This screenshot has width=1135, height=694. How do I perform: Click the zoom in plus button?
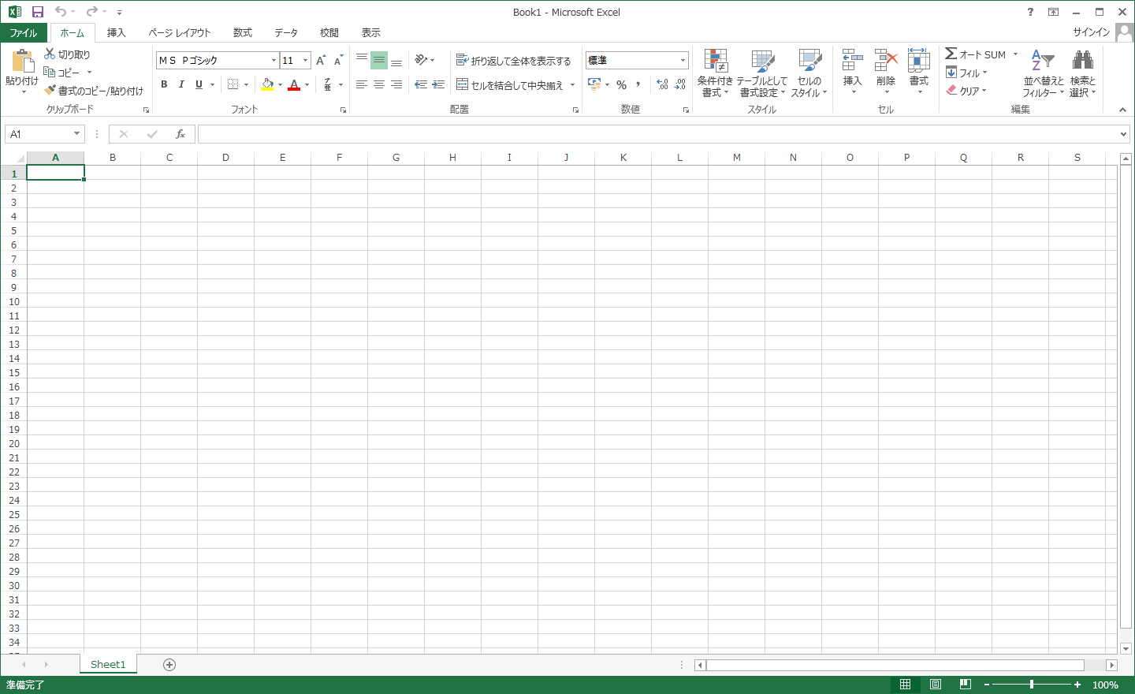click(x=1077, y=685)
